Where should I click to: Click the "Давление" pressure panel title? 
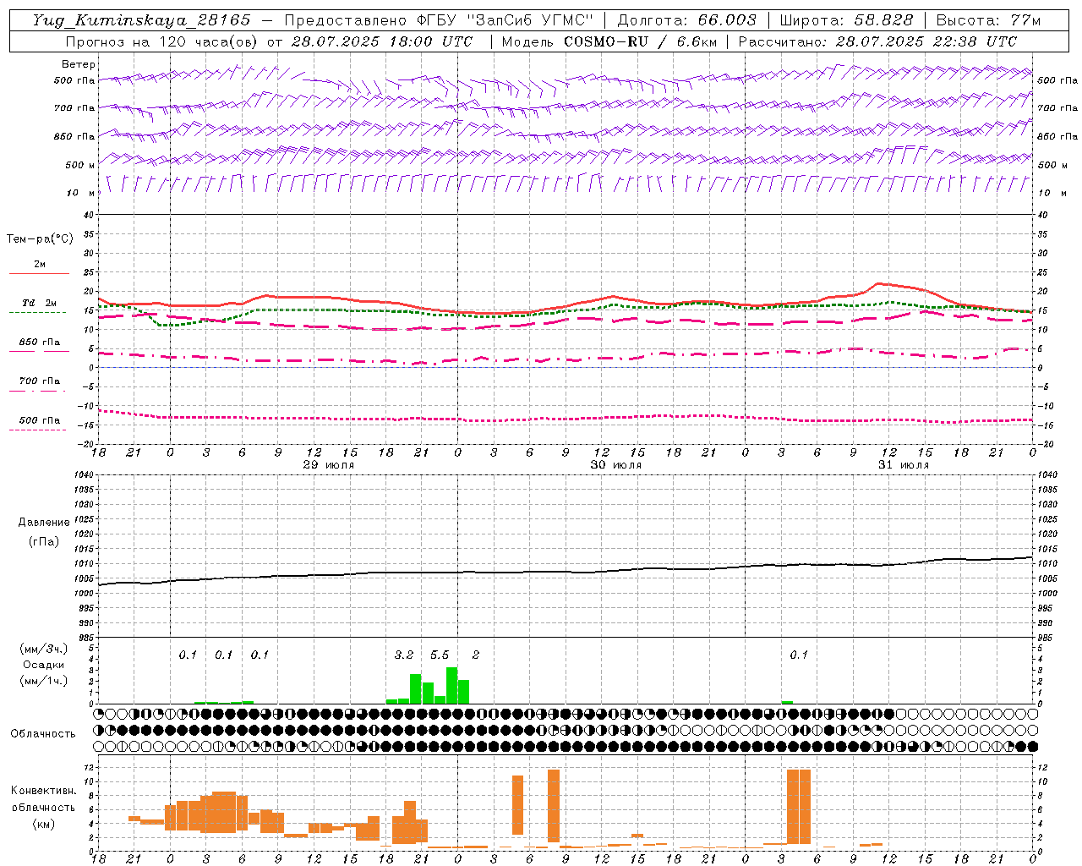click(x=44, y=523)
